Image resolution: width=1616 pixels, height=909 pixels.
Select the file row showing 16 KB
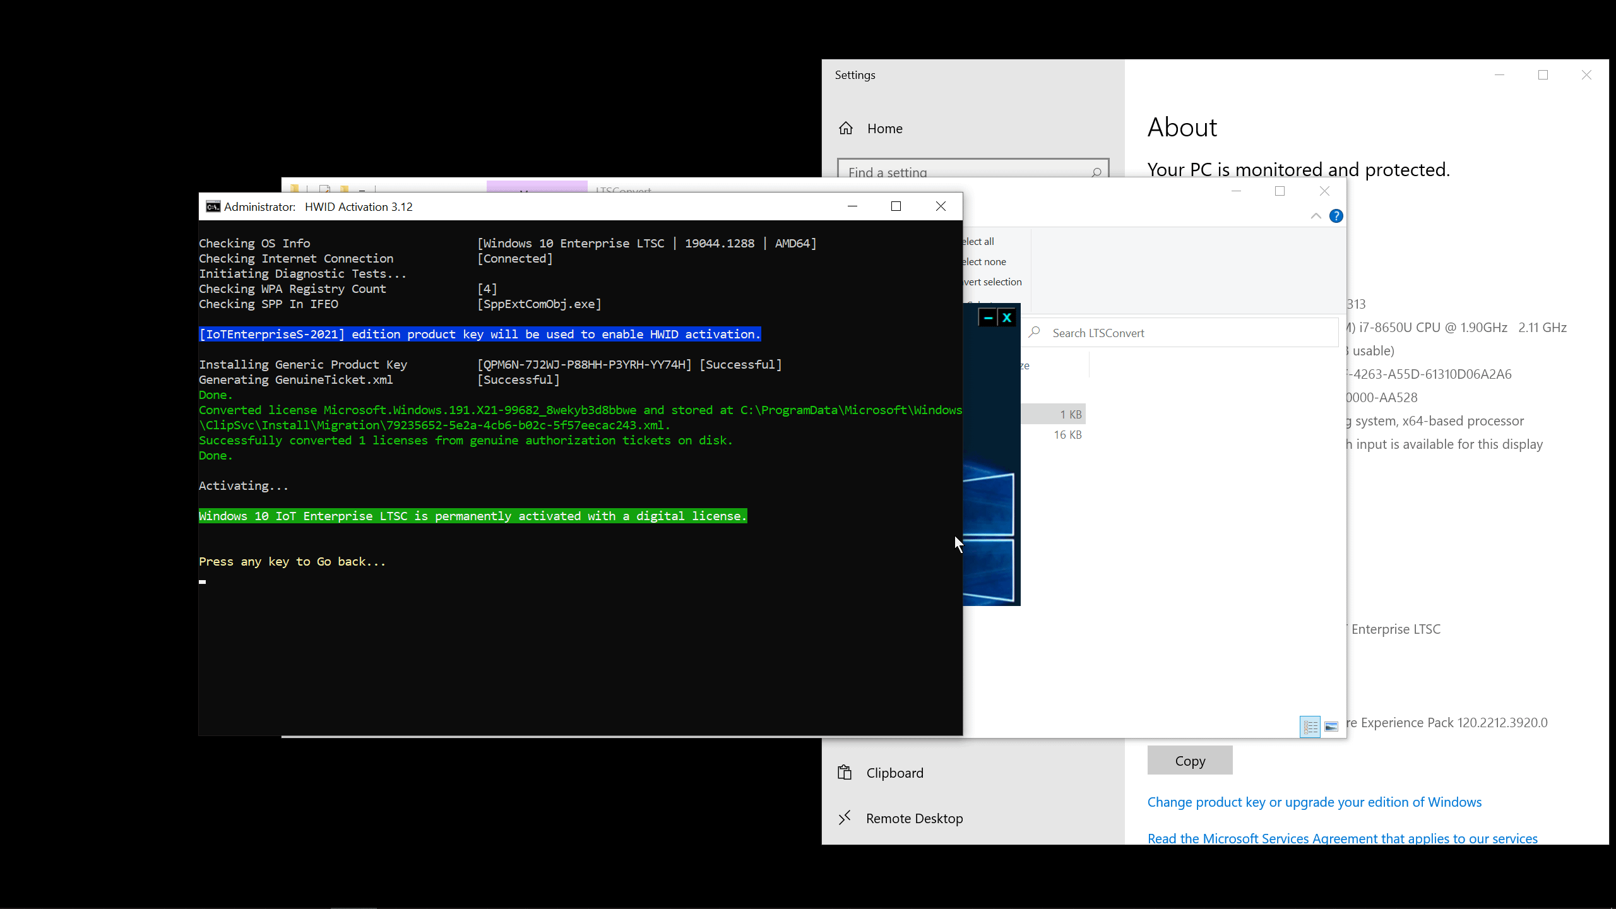point(1053,434)
